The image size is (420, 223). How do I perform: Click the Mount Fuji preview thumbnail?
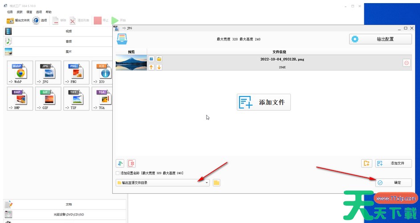tap(131, 63)
